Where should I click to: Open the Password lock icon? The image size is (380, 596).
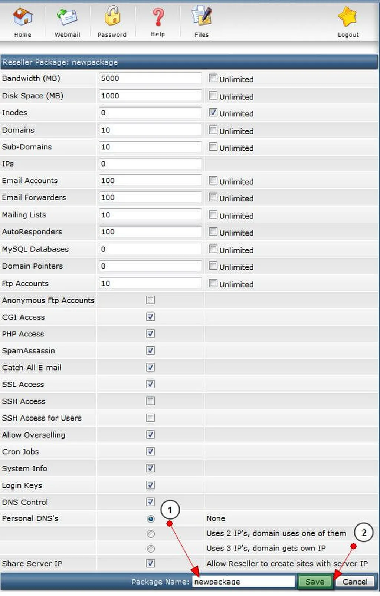(112, 16)
